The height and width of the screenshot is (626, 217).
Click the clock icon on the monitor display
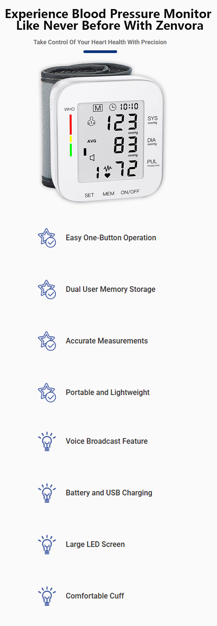(x=113, y=107)
